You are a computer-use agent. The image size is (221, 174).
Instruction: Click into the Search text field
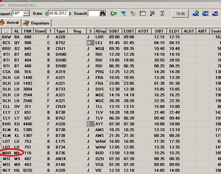[x=93, y=14]
